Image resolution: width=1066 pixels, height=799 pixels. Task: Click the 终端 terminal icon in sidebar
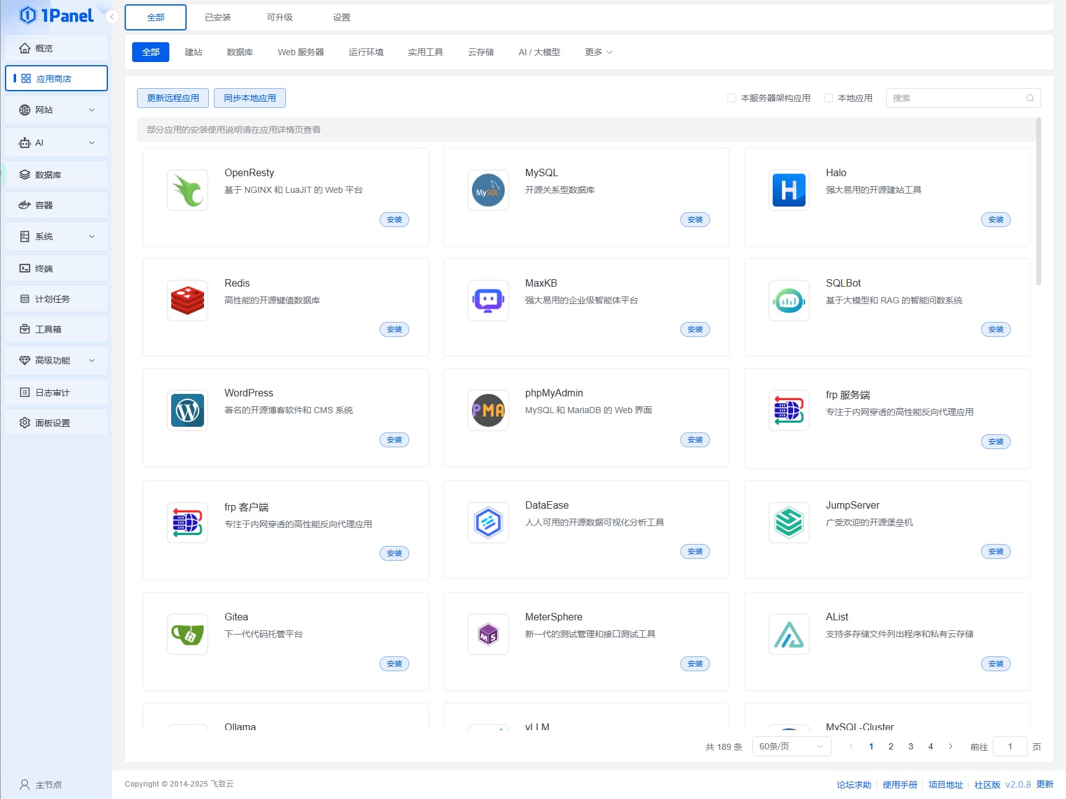pyautogui.click(x=25, y=268)
